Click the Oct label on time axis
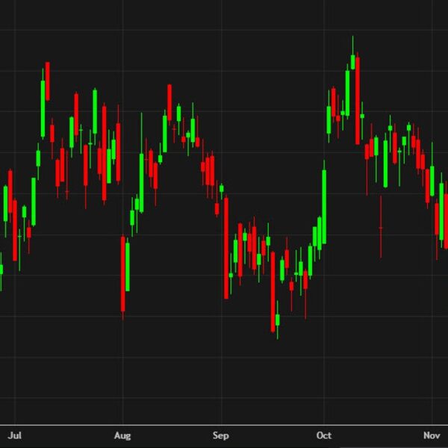The height and width of the screenshot is (448, 448). coord(324,435)
